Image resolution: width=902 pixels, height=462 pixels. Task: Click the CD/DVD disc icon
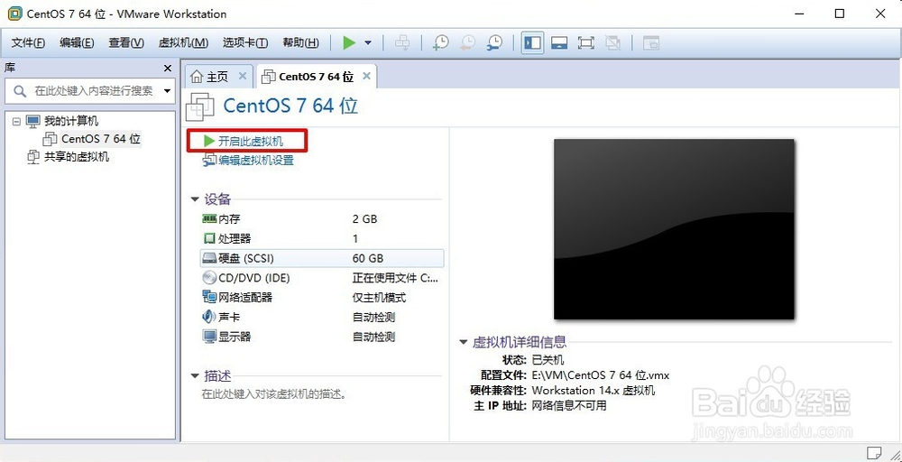(x=209, y=278)
